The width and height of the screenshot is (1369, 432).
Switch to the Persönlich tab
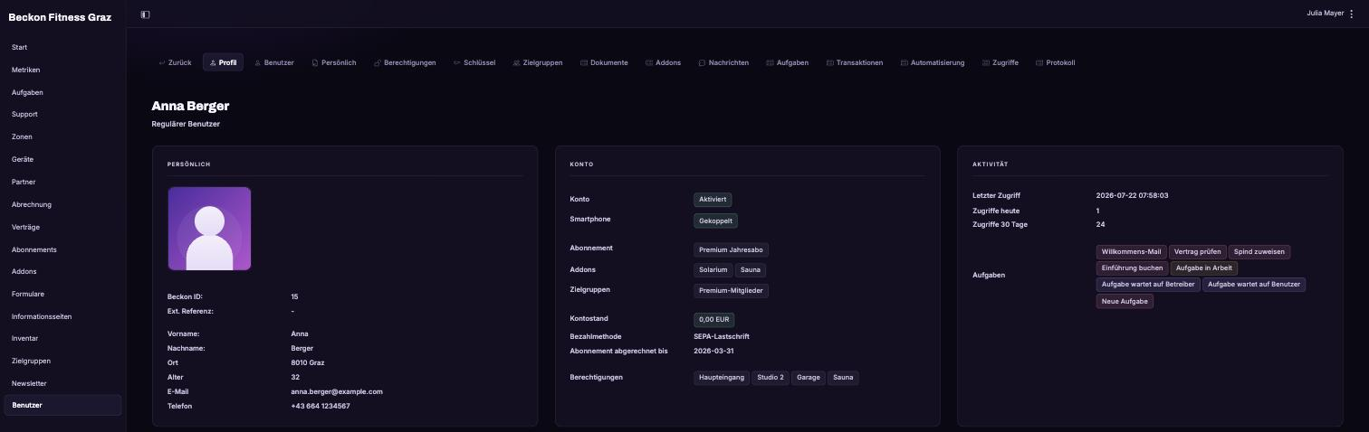[x=333, y=62]
